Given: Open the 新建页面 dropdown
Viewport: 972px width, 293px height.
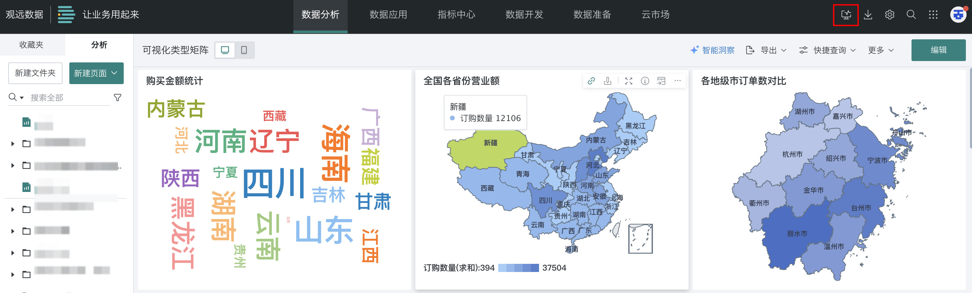Looking at the screenshot, I should click(x=96, y=73).
